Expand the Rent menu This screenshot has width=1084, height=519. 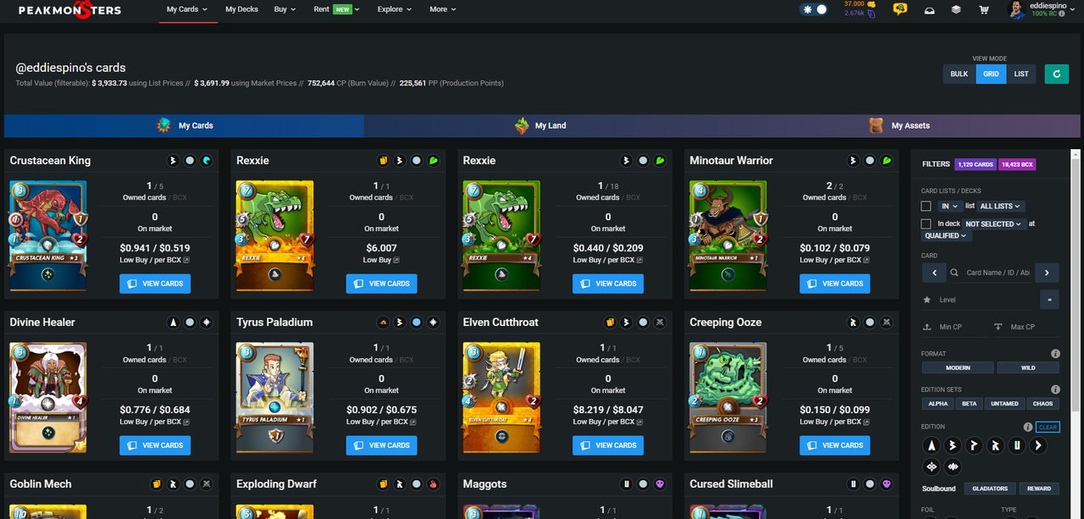336,9
